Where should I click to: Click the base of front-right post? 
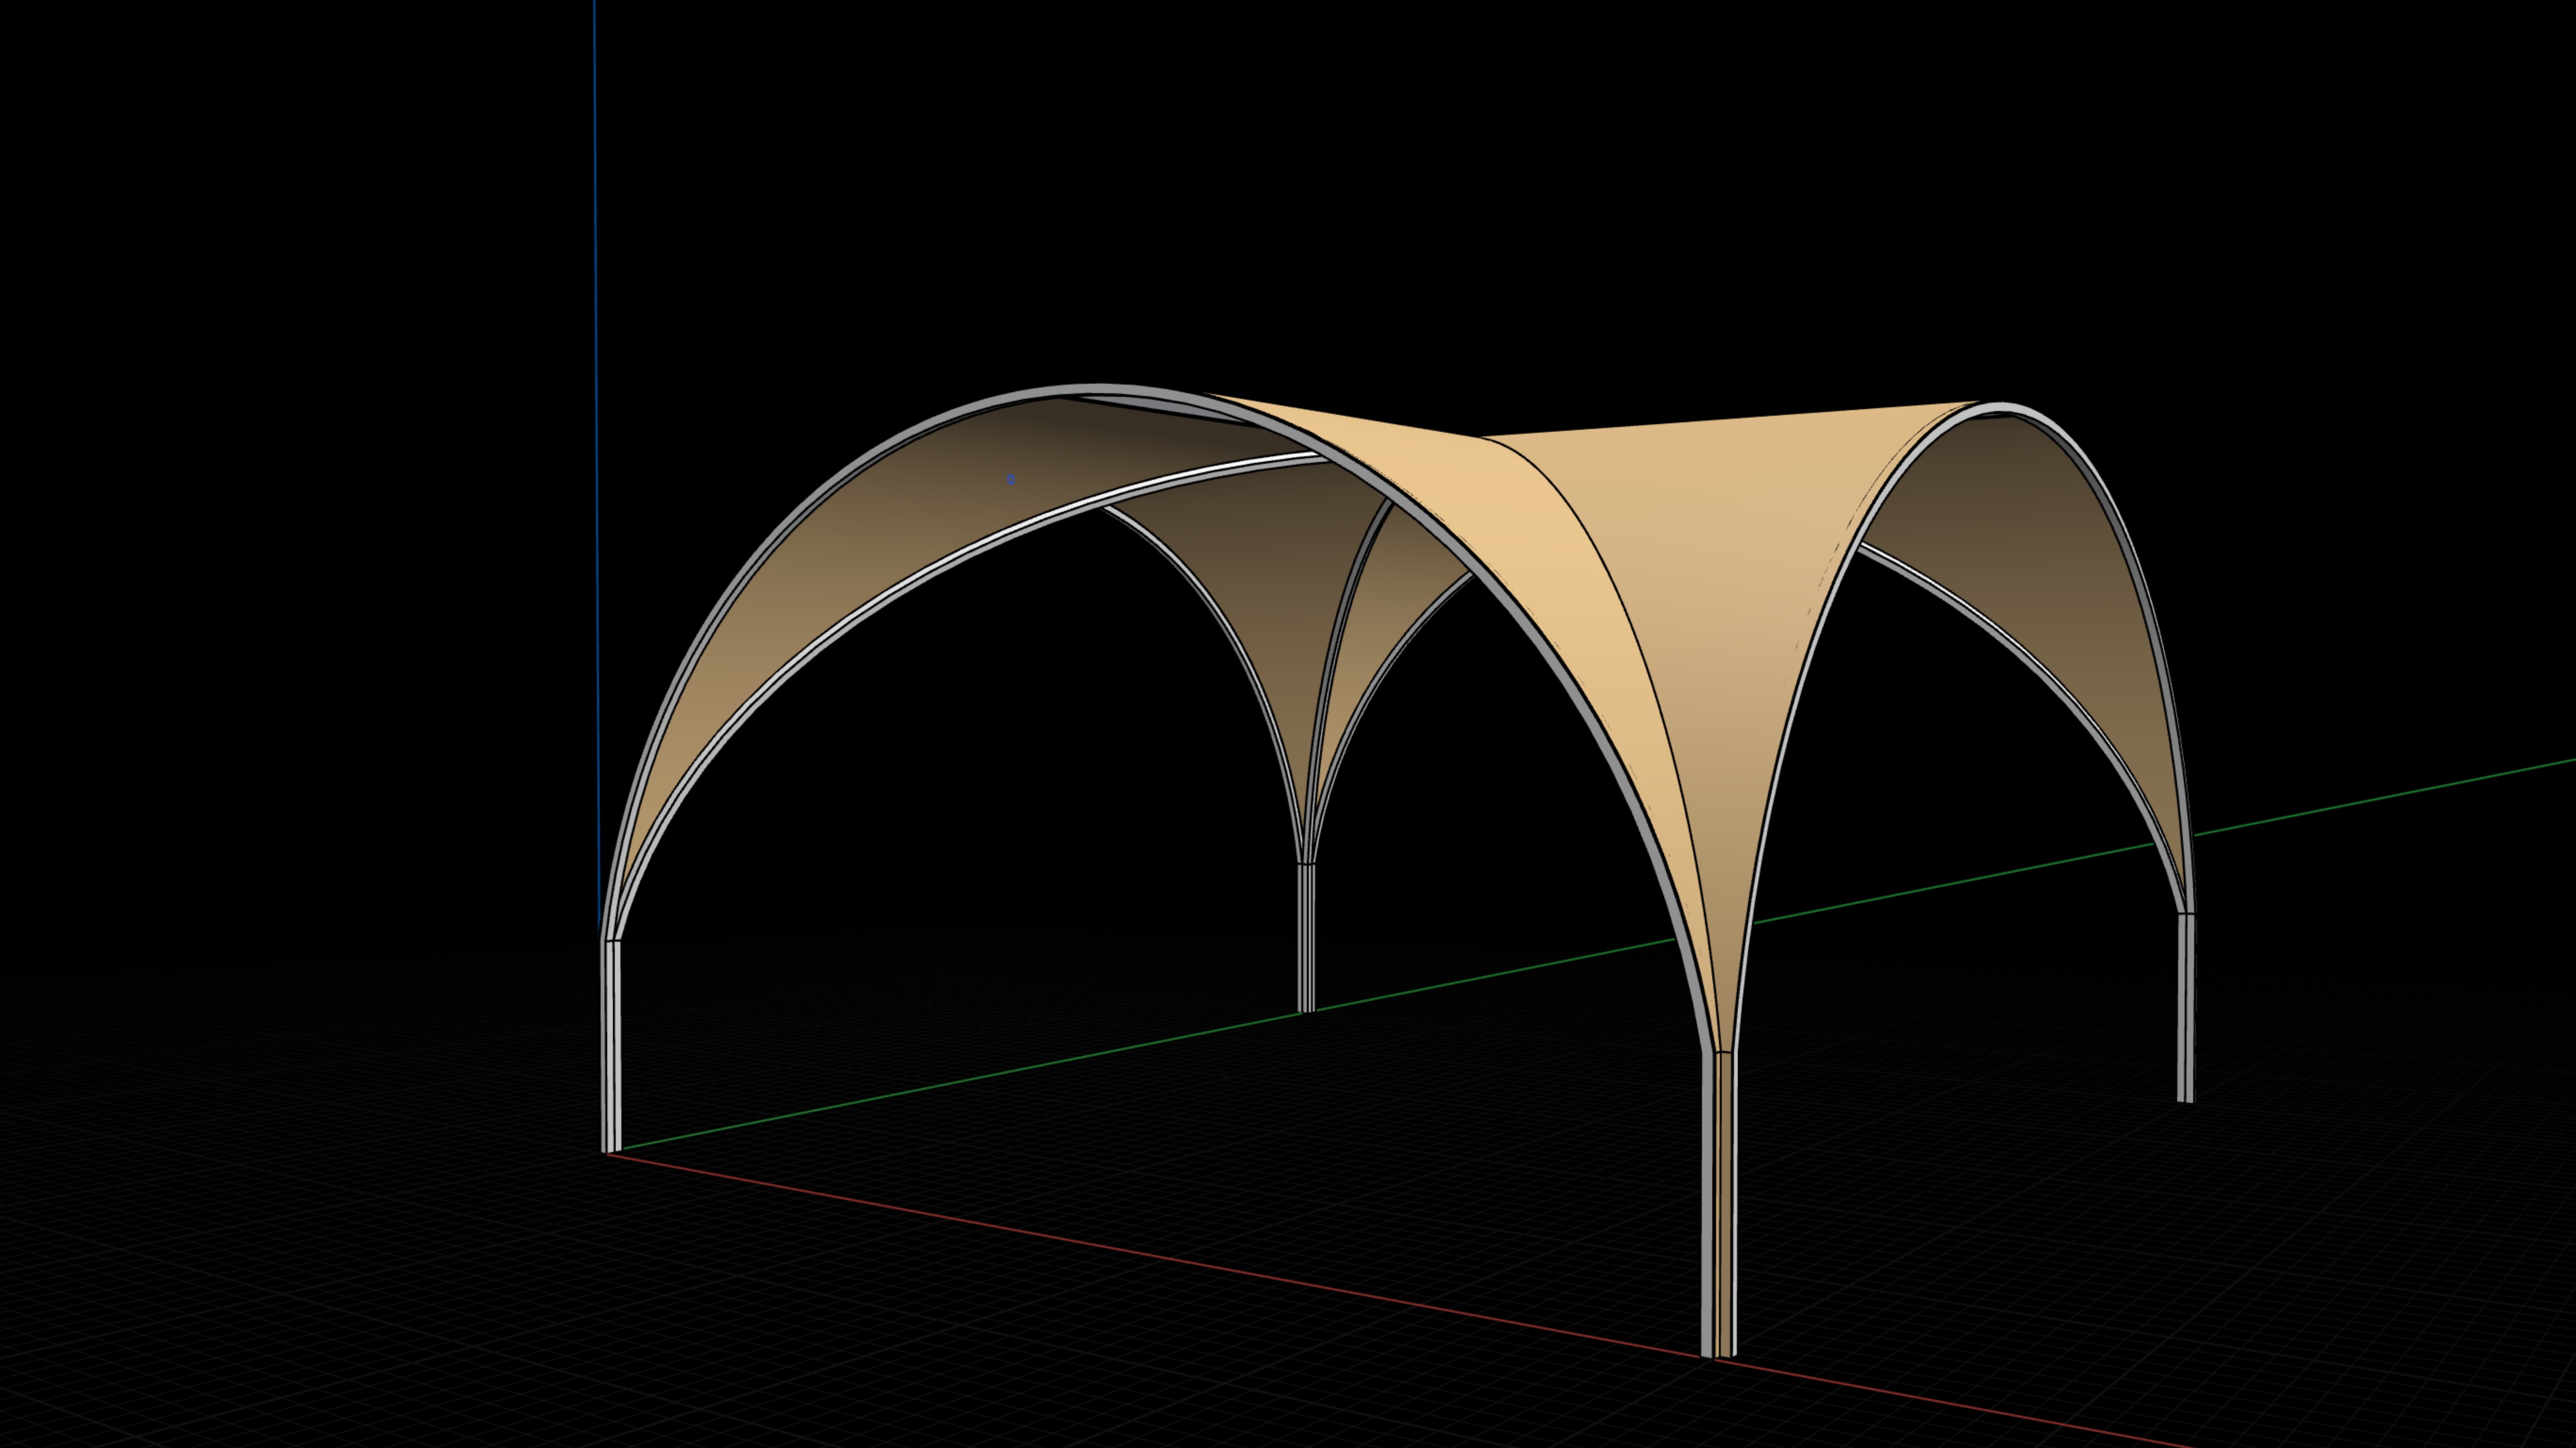coord(1718,1352)
